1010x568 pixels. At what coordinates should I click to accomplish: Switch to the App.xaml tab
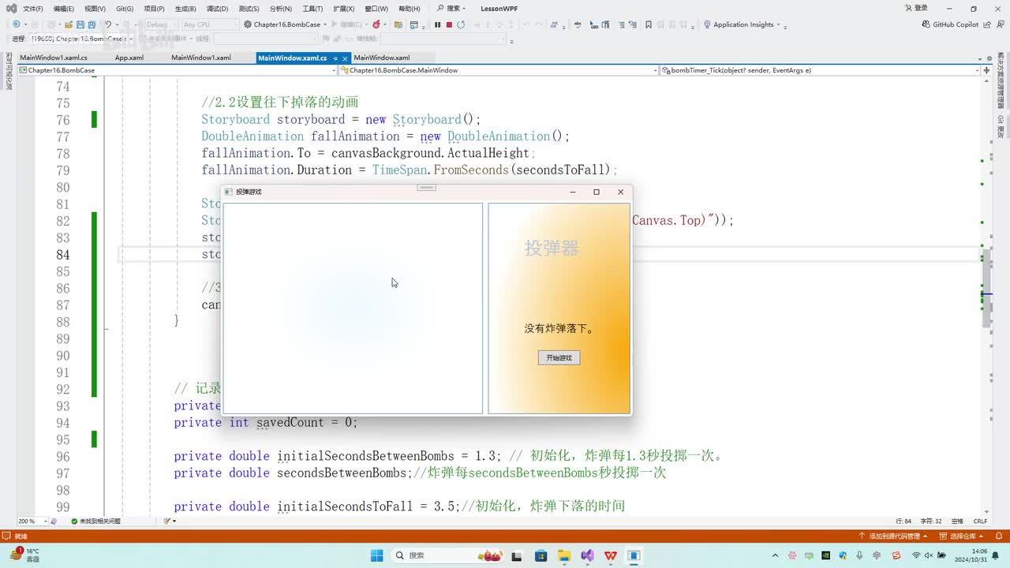point(129,58)
